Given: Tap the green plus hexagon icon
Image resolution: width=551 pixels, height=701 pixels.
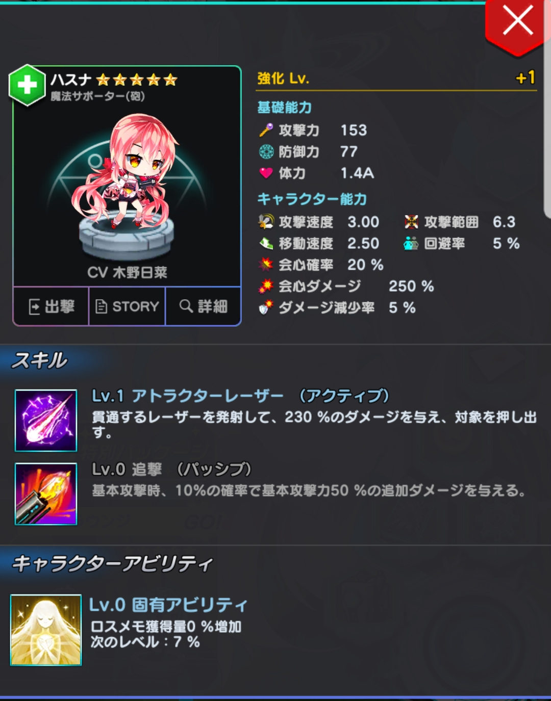Looking at the screenshot, I should (x=27, y=85).
